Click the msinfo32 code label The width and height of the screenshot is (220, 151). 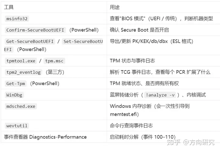coord(17,19)
